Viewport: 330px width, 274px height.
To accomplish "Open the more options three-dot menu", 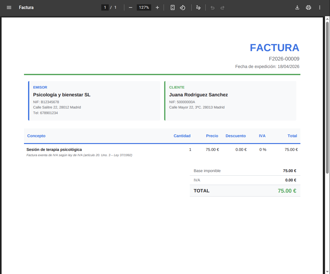I will [320, 7].
